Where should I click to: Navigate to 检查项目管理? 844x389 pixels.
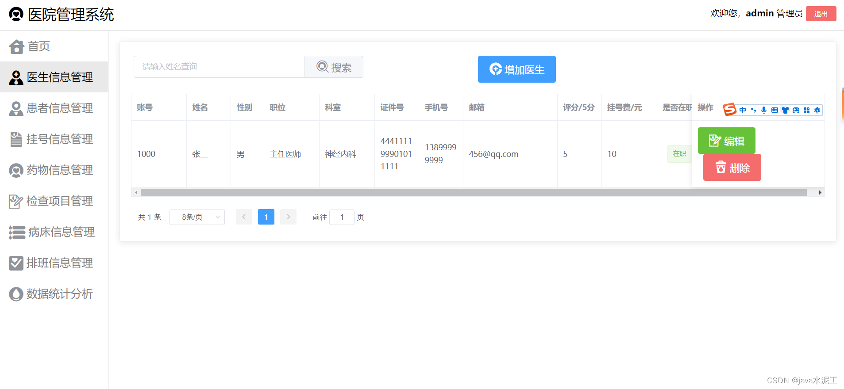[54, 201]
